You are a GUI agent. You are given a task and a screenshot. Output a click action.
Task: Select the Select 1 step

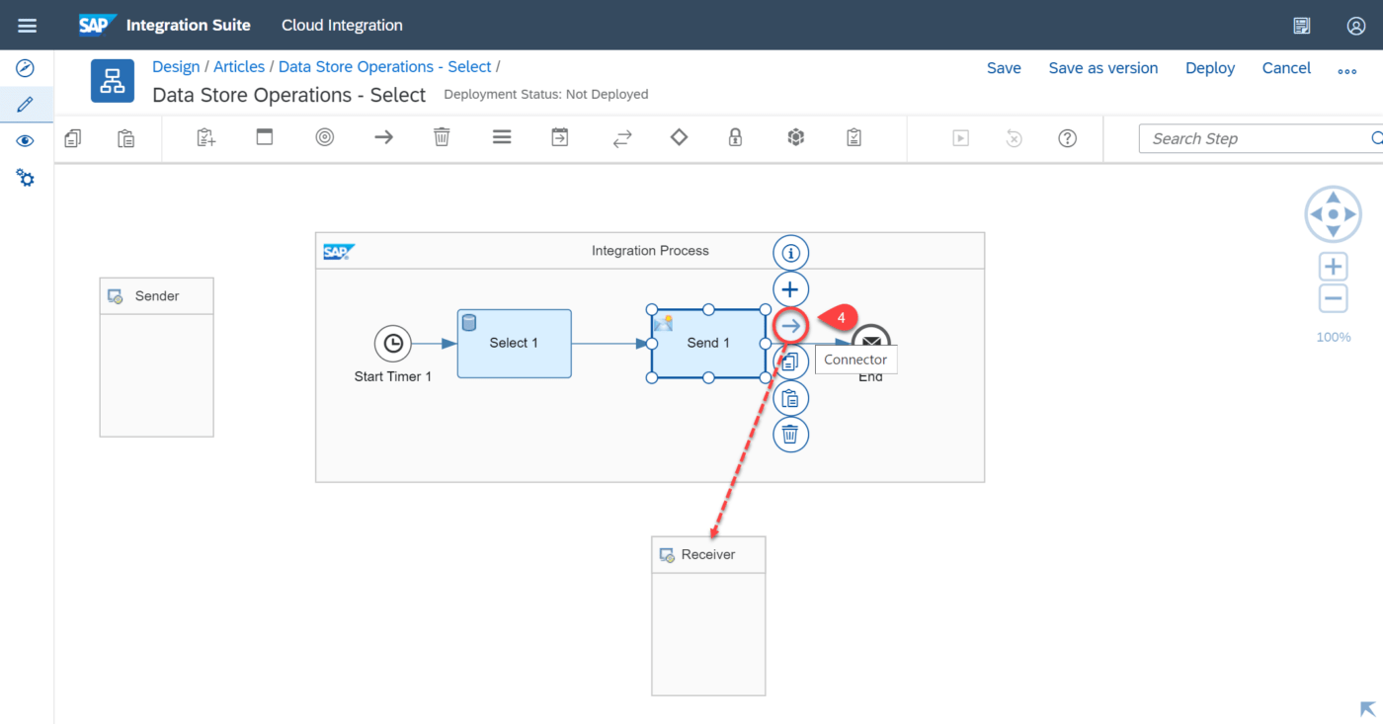514,343
